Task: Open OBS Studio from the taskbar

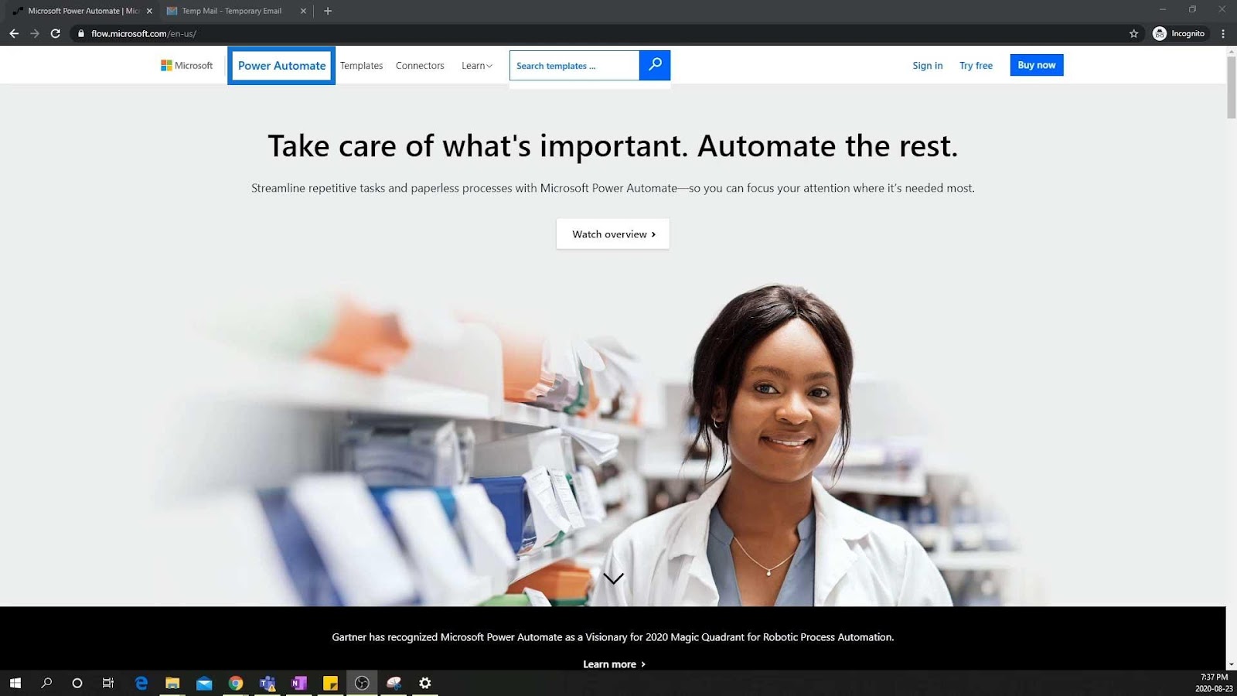Action: pyautogui.click(x=362, y=683)
